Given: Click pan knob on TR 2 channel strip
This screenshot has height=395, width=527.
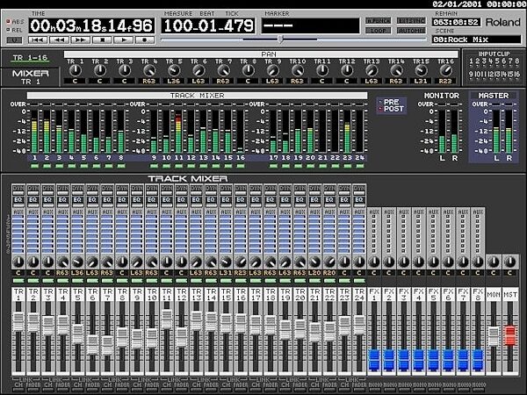Looking at the screenshot, I should [33, 262].
